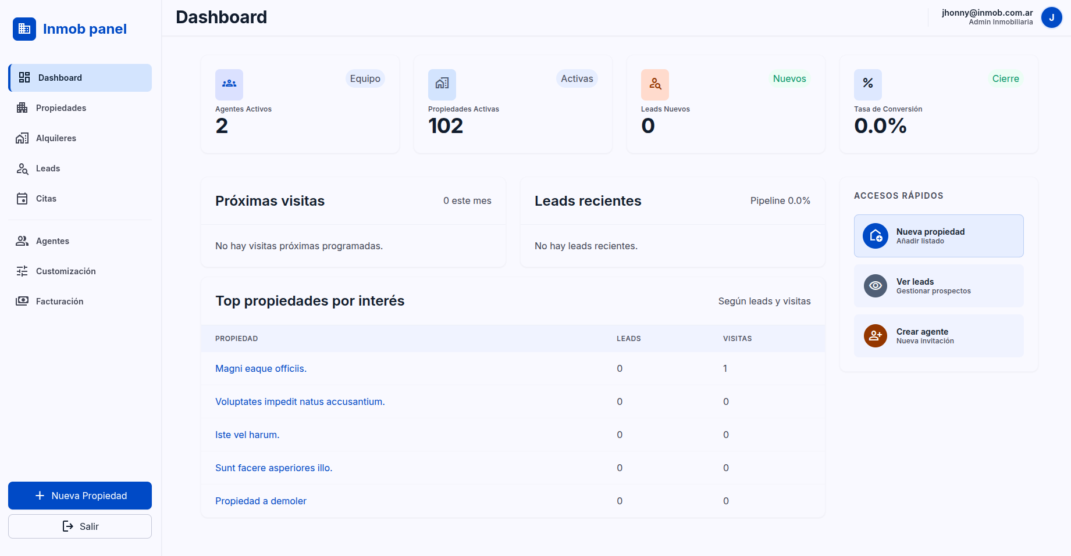Image resolution: width=1071 pixels, height=556 pixels.
Task: Open the Propiedades menu item
Action: coord(80,108)
